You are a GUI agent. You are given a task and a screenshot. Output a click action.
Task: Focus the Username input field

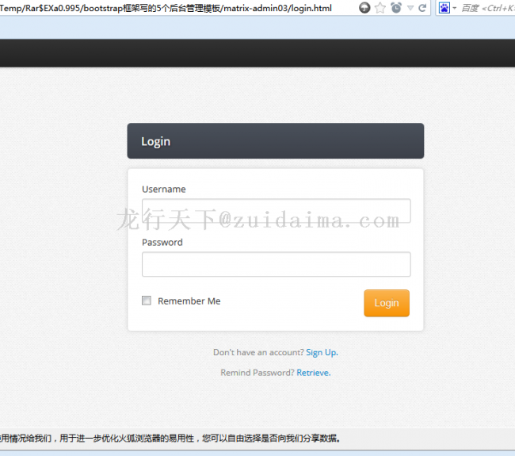click(276, 211)
